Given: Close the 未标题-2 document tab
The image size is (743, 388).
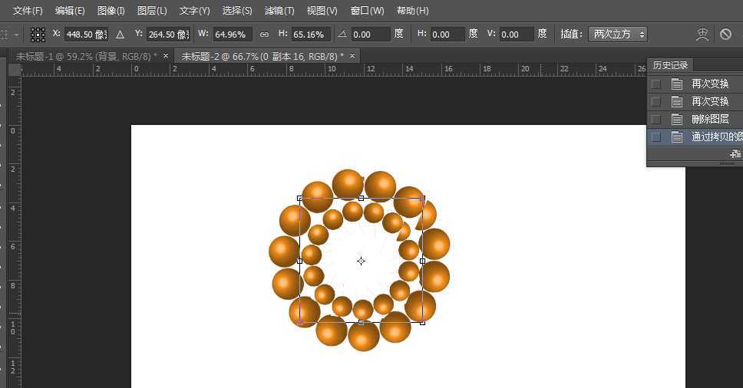Looking at the screenshot, I should 352,56.
